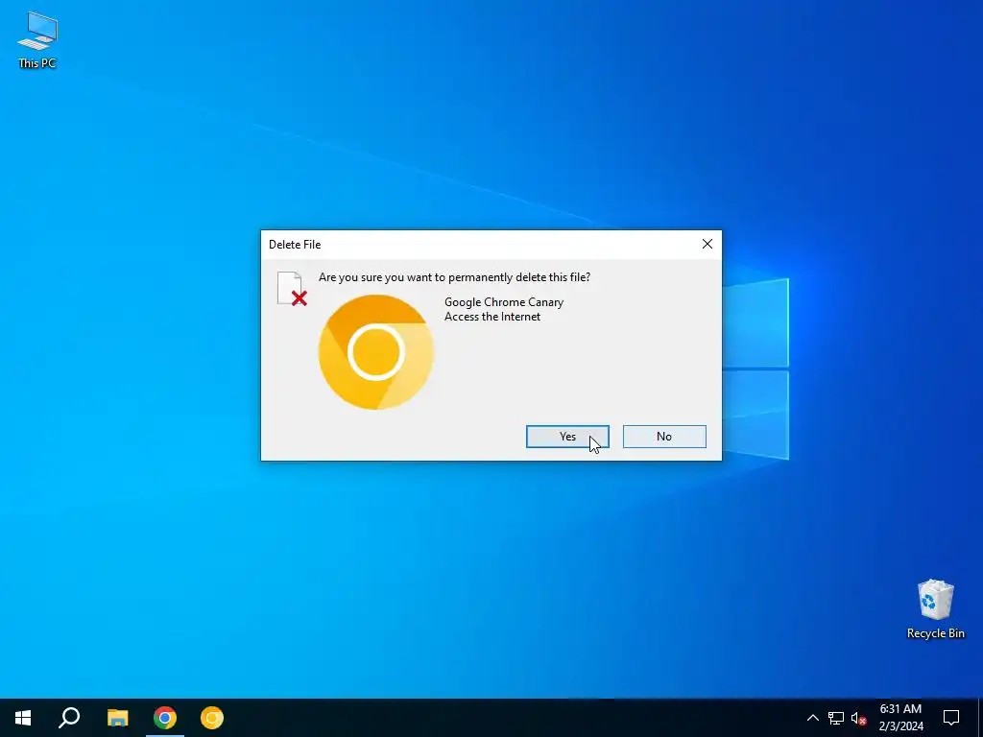
Task: Open File Explorer from the taskbar
Action: point(117,718)
